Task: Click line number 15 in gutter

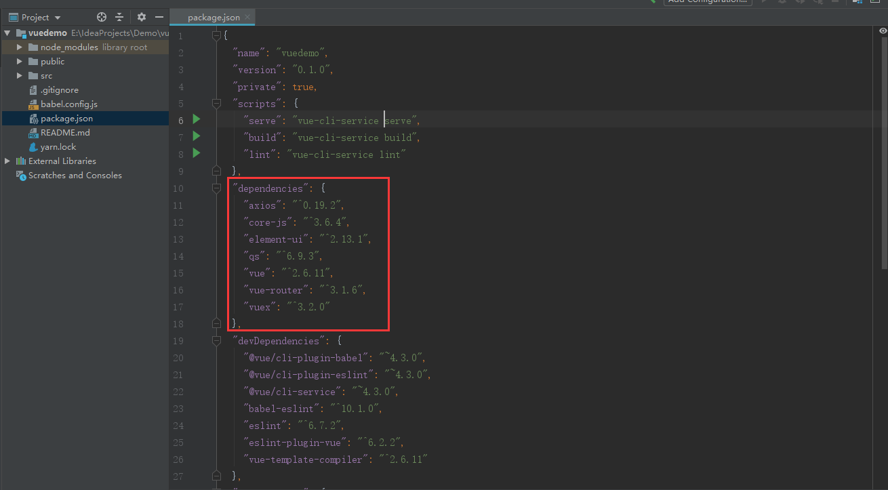Action: click(x=178, y=273)
